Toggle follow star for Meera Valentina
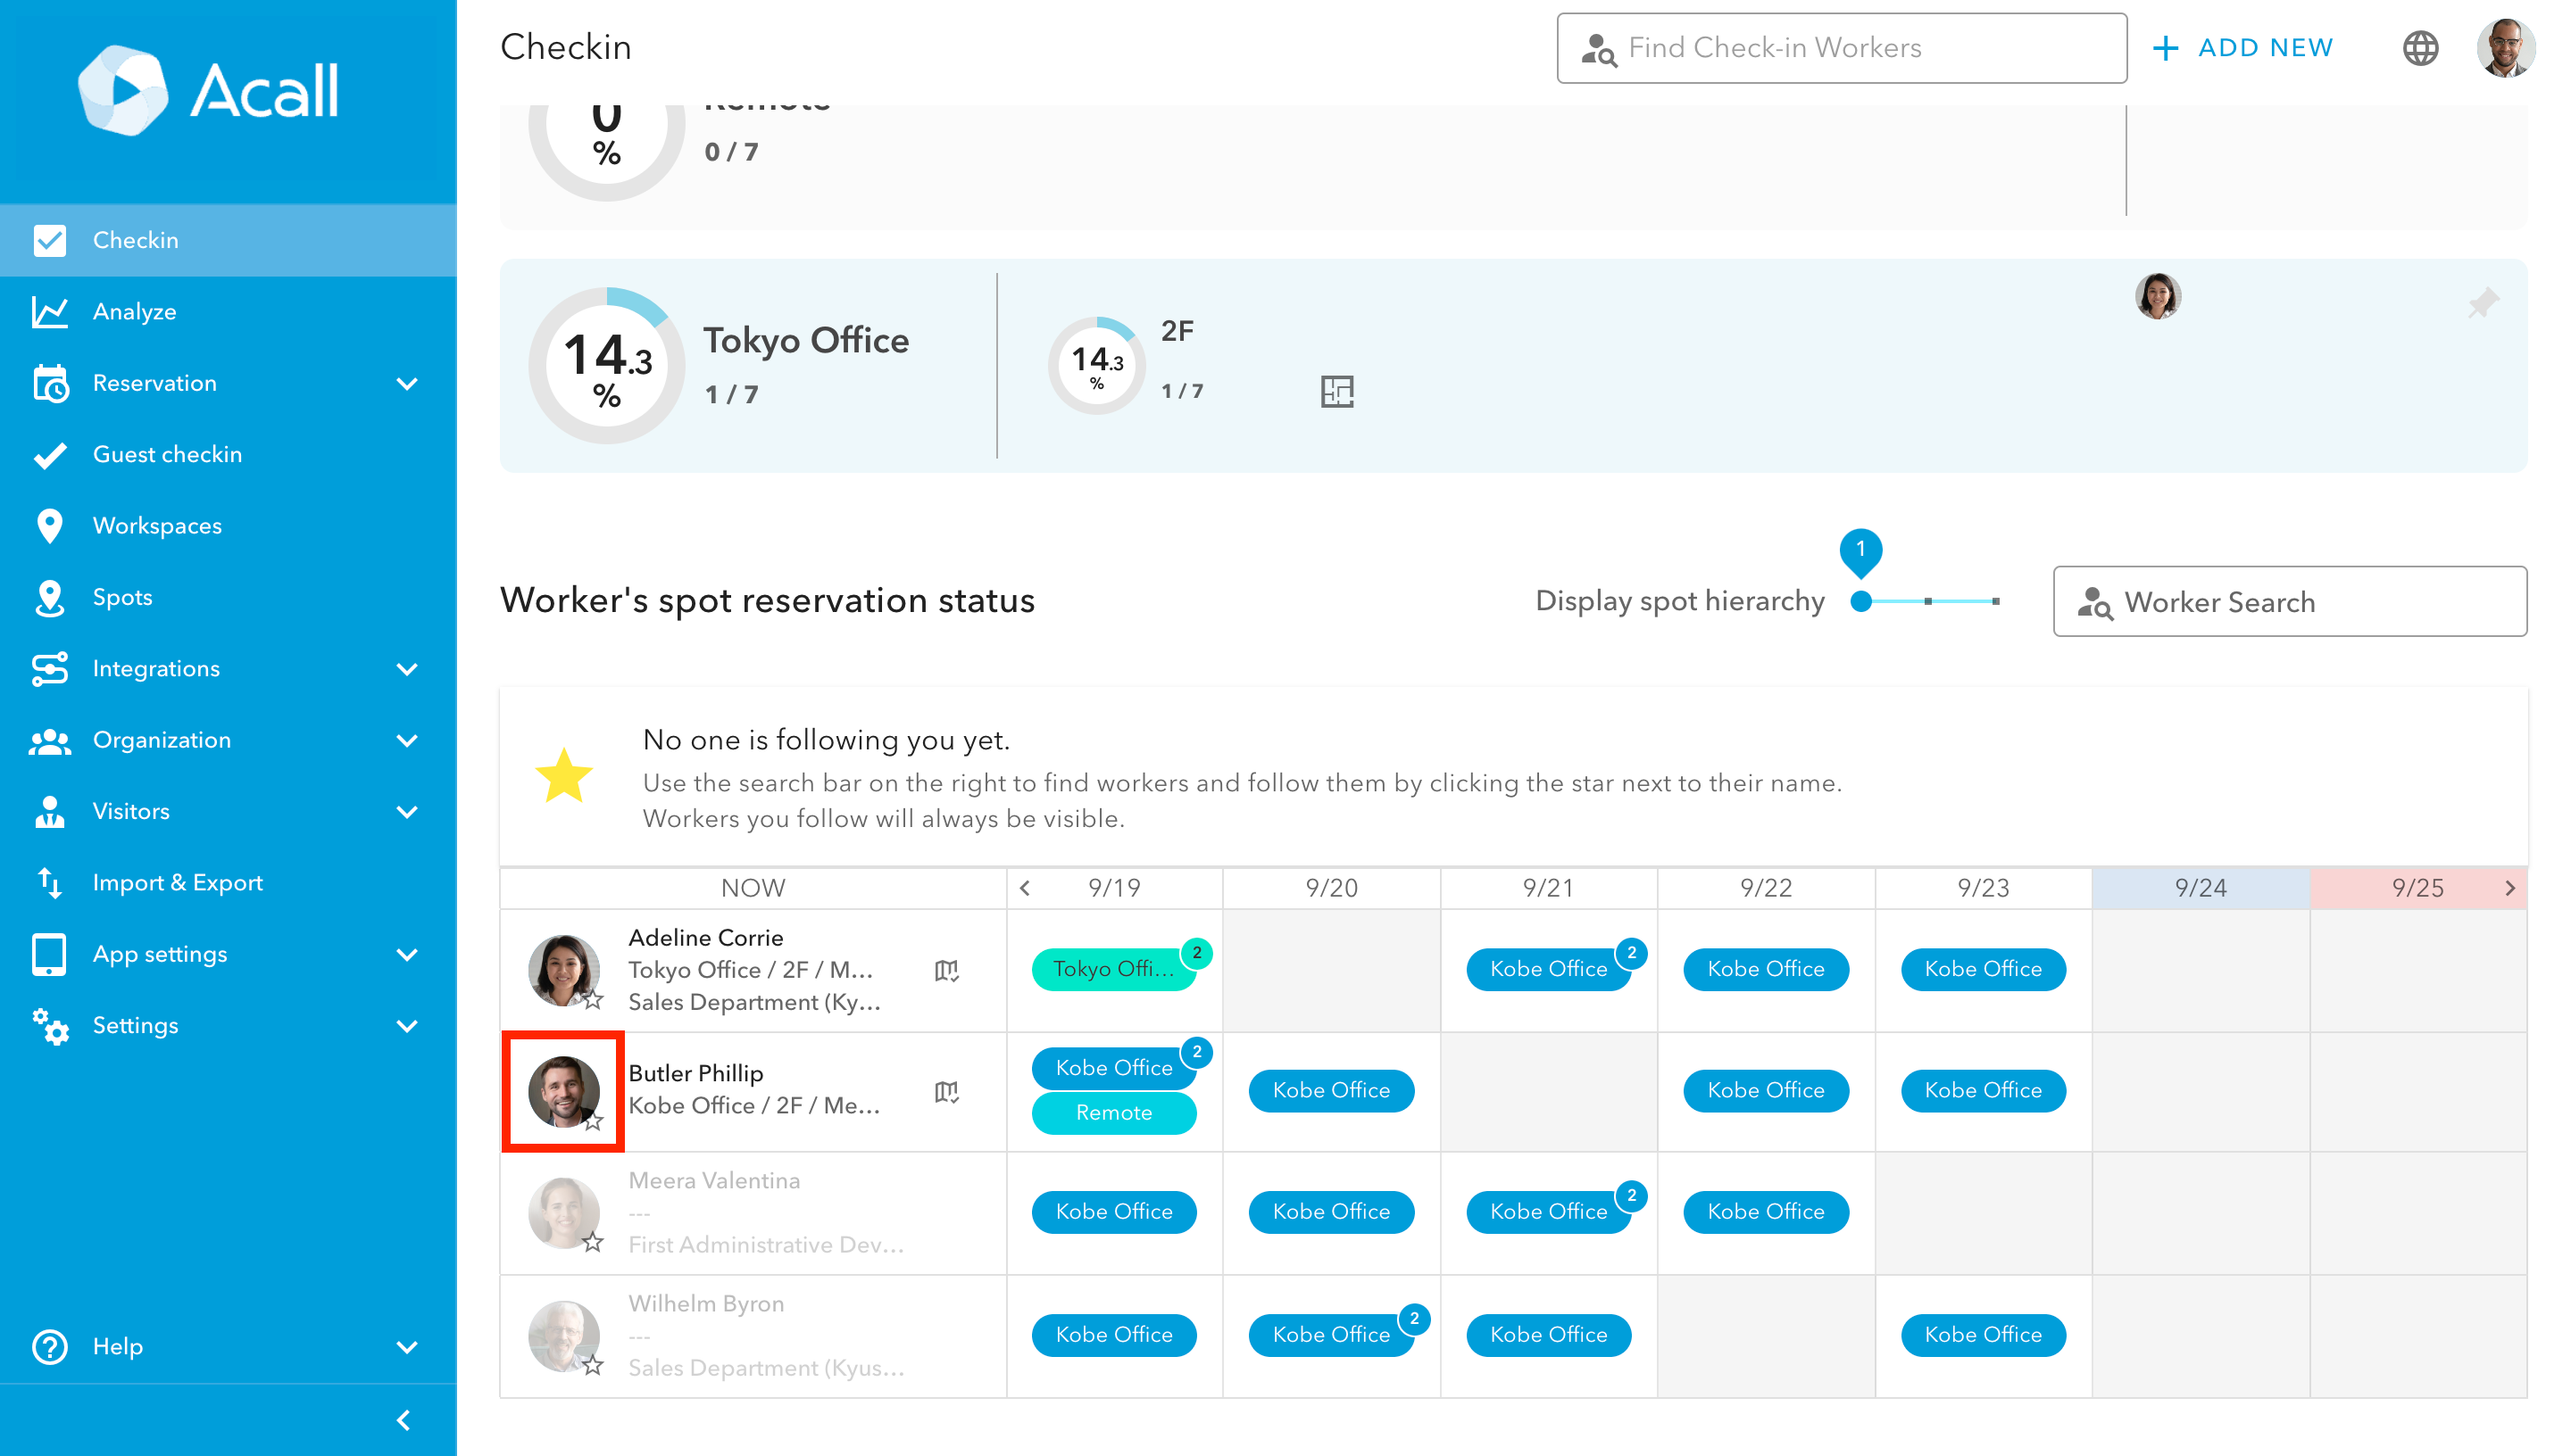2571x1456 pixels. click(594, 1242)
